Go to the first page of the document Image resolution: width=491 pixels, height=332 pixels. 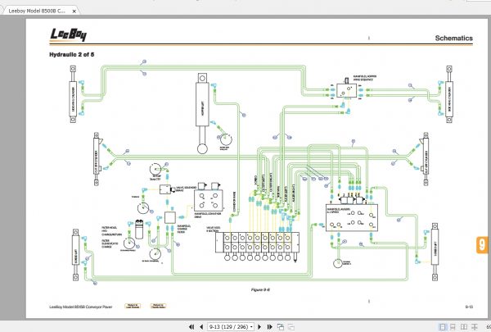pyautogui.click(x=191, y=326)
